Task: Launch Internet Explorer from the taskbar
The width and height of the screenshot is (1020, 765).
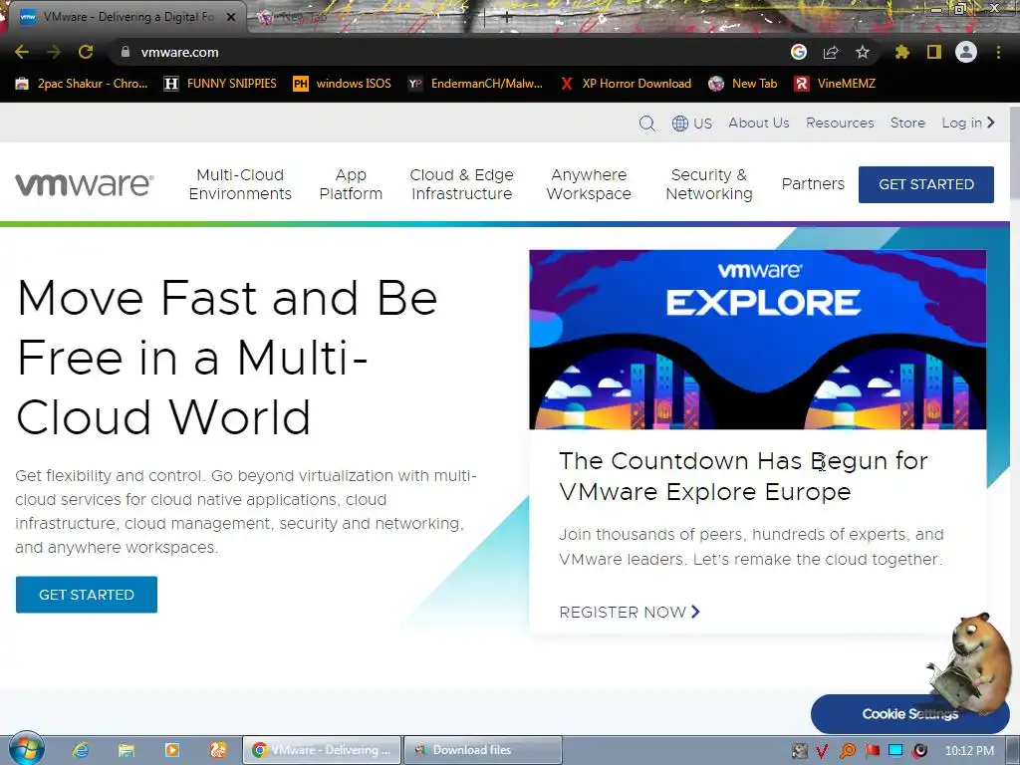Action: [x=81, y=750]
